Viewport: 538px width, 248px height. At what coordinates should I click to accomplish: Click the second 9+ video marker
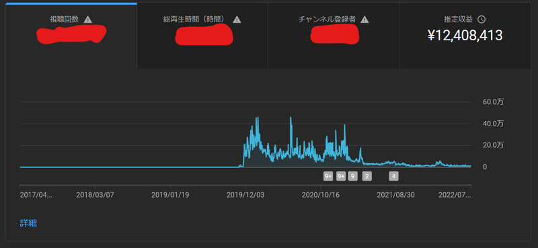[x=341, y=176]
